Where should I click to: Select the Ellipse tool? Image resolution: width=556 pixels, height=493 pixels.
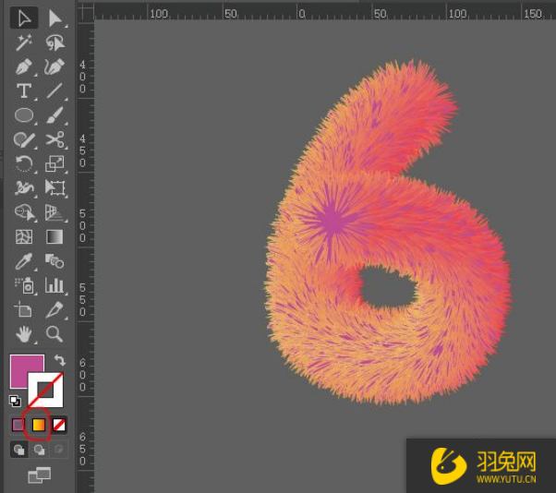[24, 115]
